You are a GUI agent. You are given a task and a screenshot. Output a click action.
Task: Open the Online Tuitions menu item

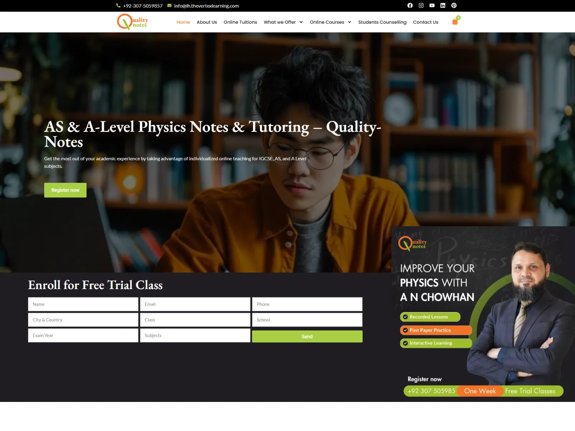pyautogui.click(x=240, y=22)
